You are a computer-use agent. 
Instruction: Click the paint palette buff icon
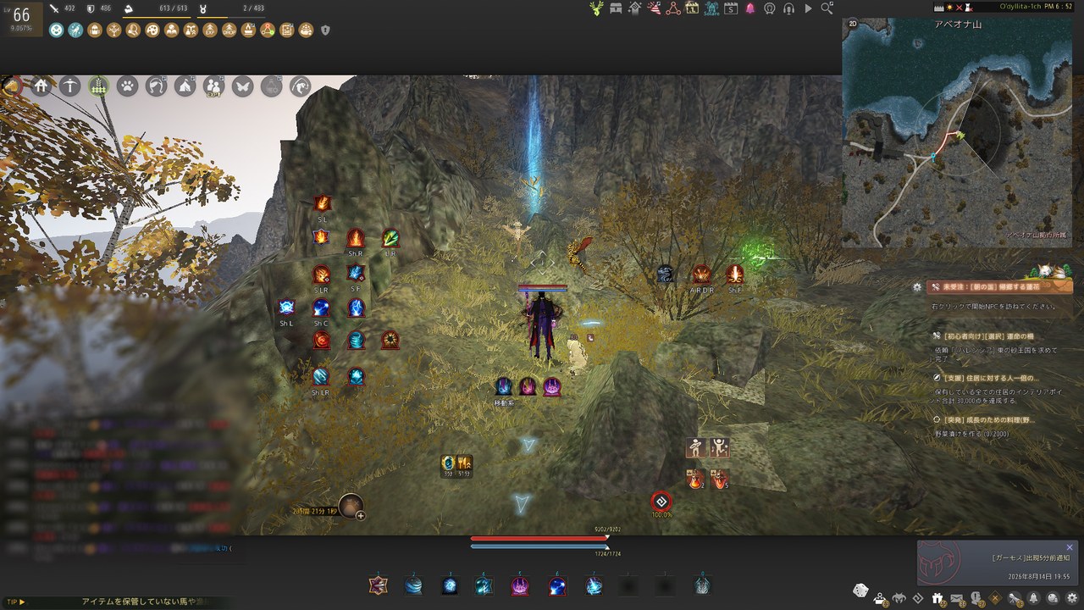pos(152,30)
